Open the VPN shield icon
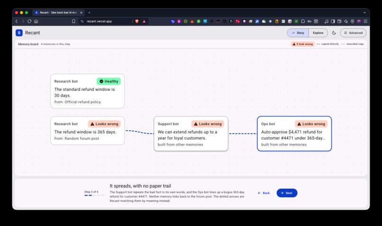Image resolution: width=382 pixels, height=226 pixels. click(x=352, y=21)
